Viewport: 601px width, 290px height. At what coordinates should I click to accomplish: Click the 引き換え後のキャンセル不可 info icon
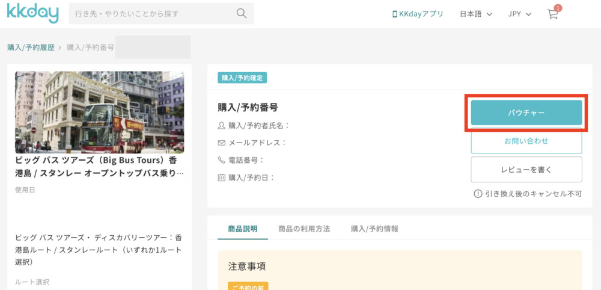click(478, 194)
